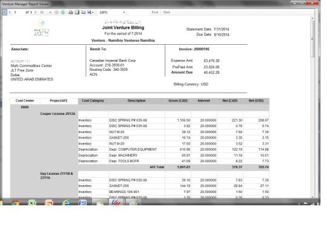
Task: Click the GASKET-256 row with gross 144.19
Action: 174,186
